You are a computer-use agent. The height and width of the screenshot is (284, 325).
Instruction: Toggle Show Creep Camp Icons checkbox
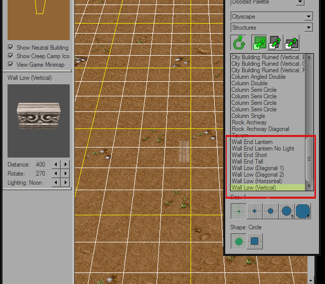(11, 56)
